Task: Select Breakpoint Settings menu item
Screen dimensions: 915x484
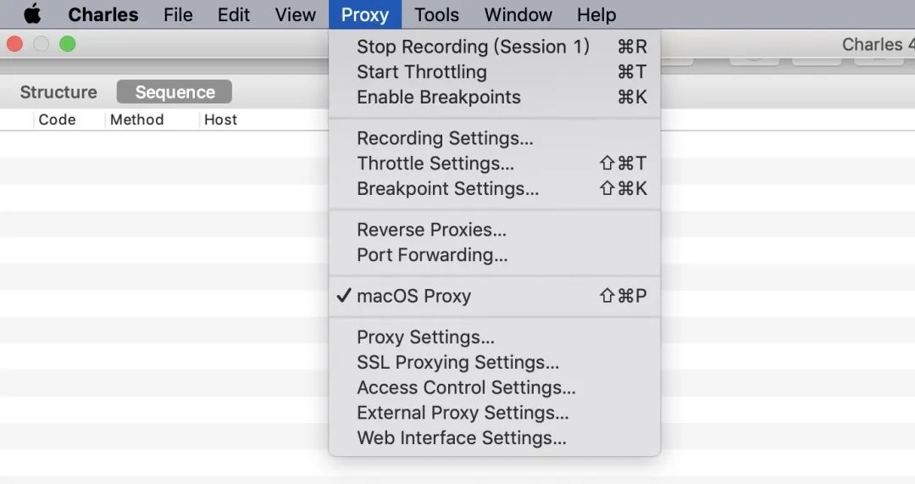Action: (447, 188)
